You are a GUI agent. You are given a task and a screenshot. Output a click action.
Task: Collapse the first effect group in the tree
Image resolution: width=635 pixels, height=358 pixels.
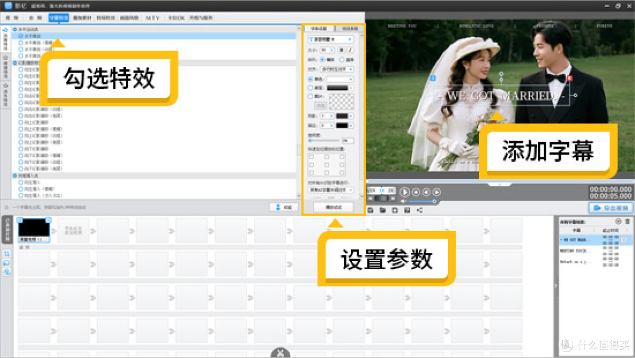click(15, 29)
